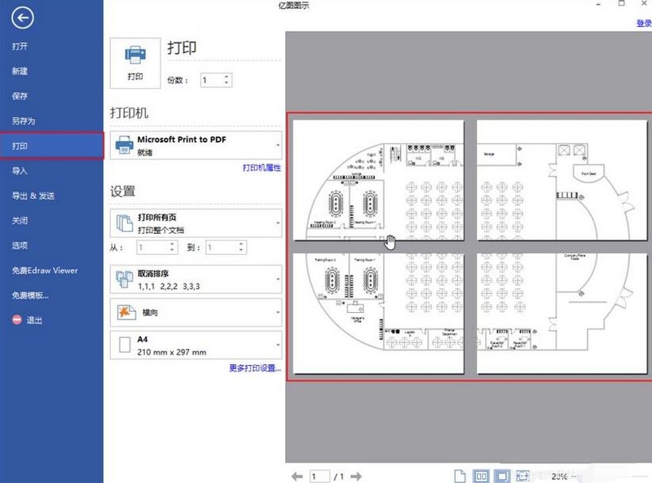The width and height of the screenshot is (652, 483).
Task: Click the large 打印 printer button
Action: tap(135, 64)
